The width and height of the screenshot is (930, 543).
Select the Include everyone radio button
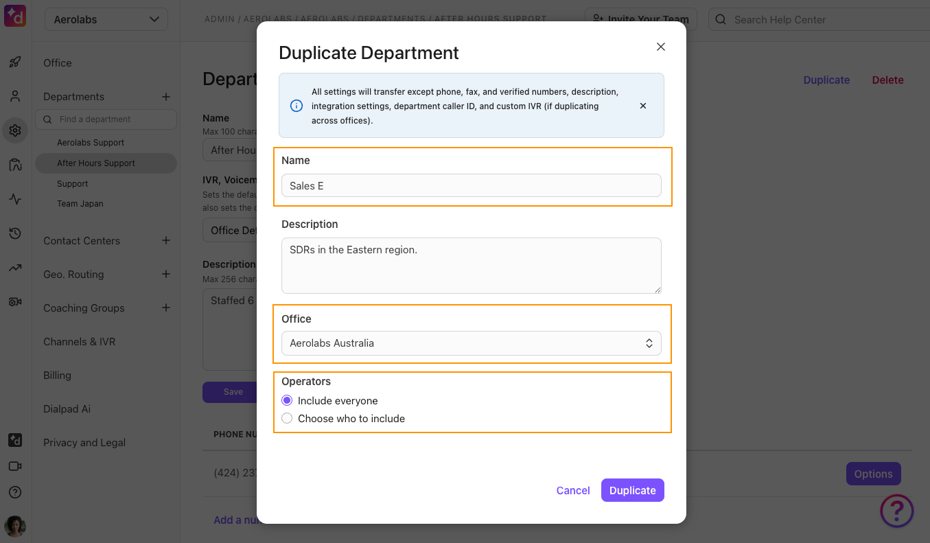click(287, 400)
